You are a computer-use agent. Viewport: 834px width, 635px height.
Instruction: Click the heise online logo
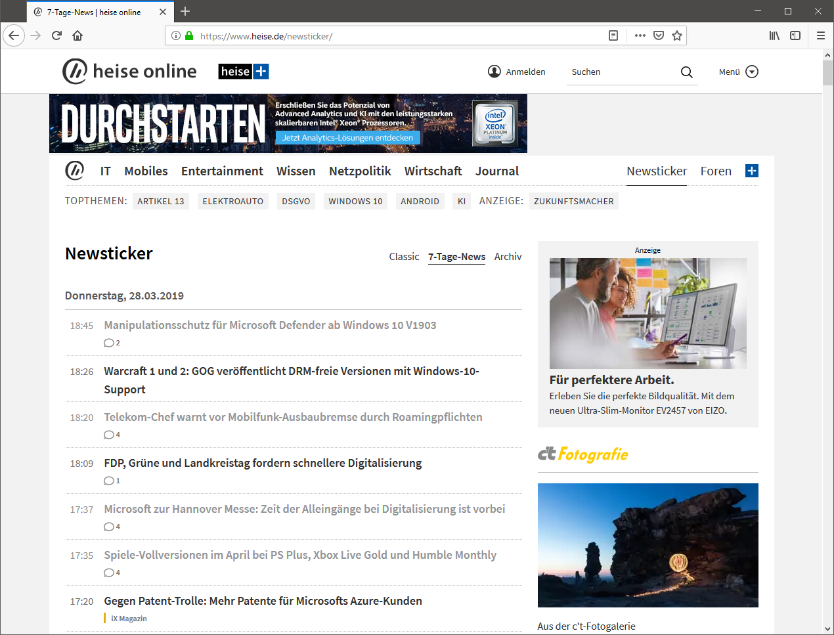(129, 71)
